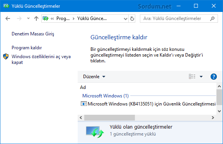The image size is (223, 144).
Task: Click the installed updates details pane icon
Action: click(95, 132)
